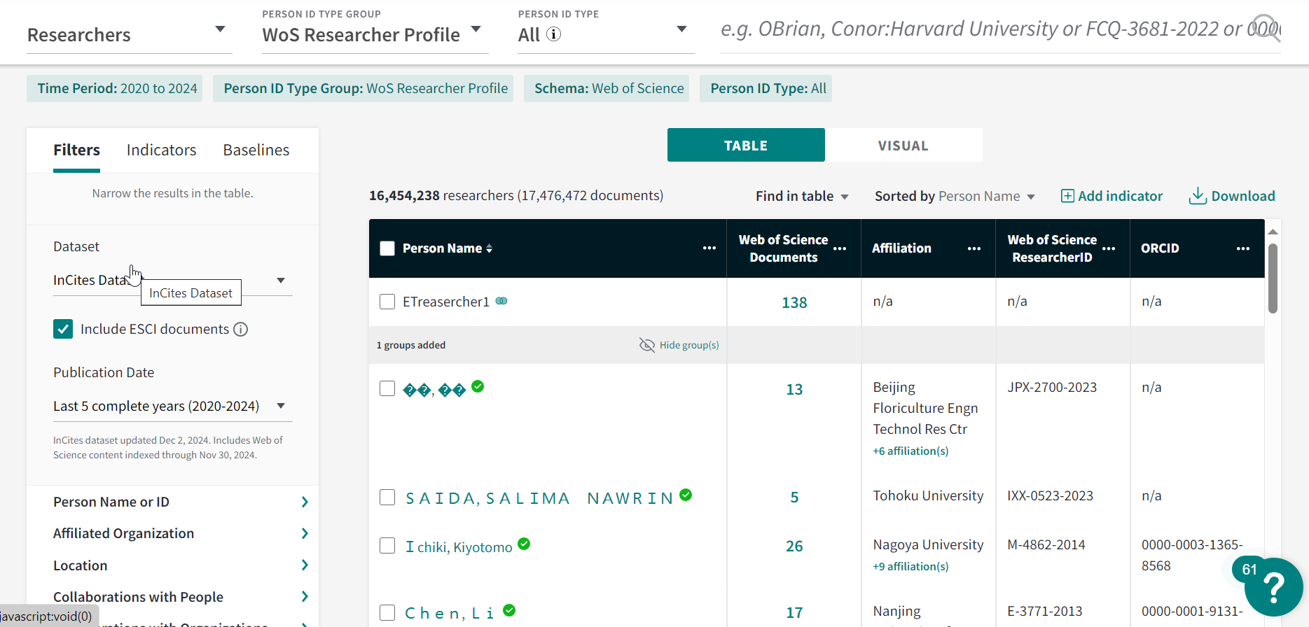Check the row with 13 documents
Screen dimensions: 1309x627
[387, 388]
